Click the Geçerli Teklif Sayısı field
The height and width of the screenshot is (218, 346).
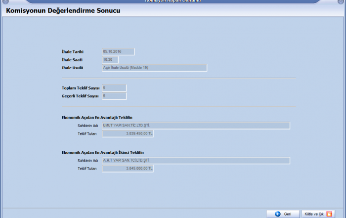(114, 96)
